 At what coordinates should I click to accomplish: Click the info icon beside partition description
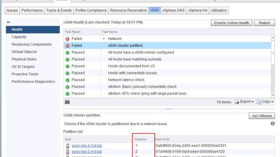coord(273,123)
